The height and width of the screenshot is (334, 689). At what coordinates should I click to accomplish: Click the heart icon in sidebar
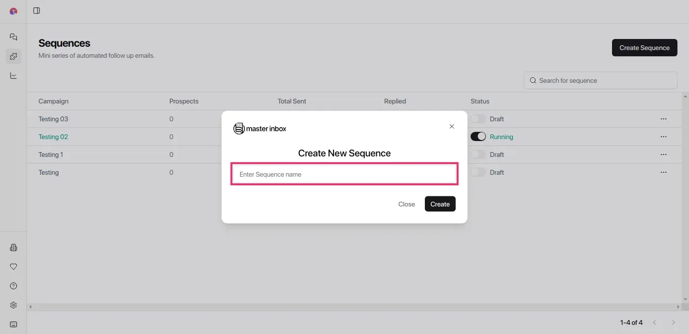pos(13,267)
